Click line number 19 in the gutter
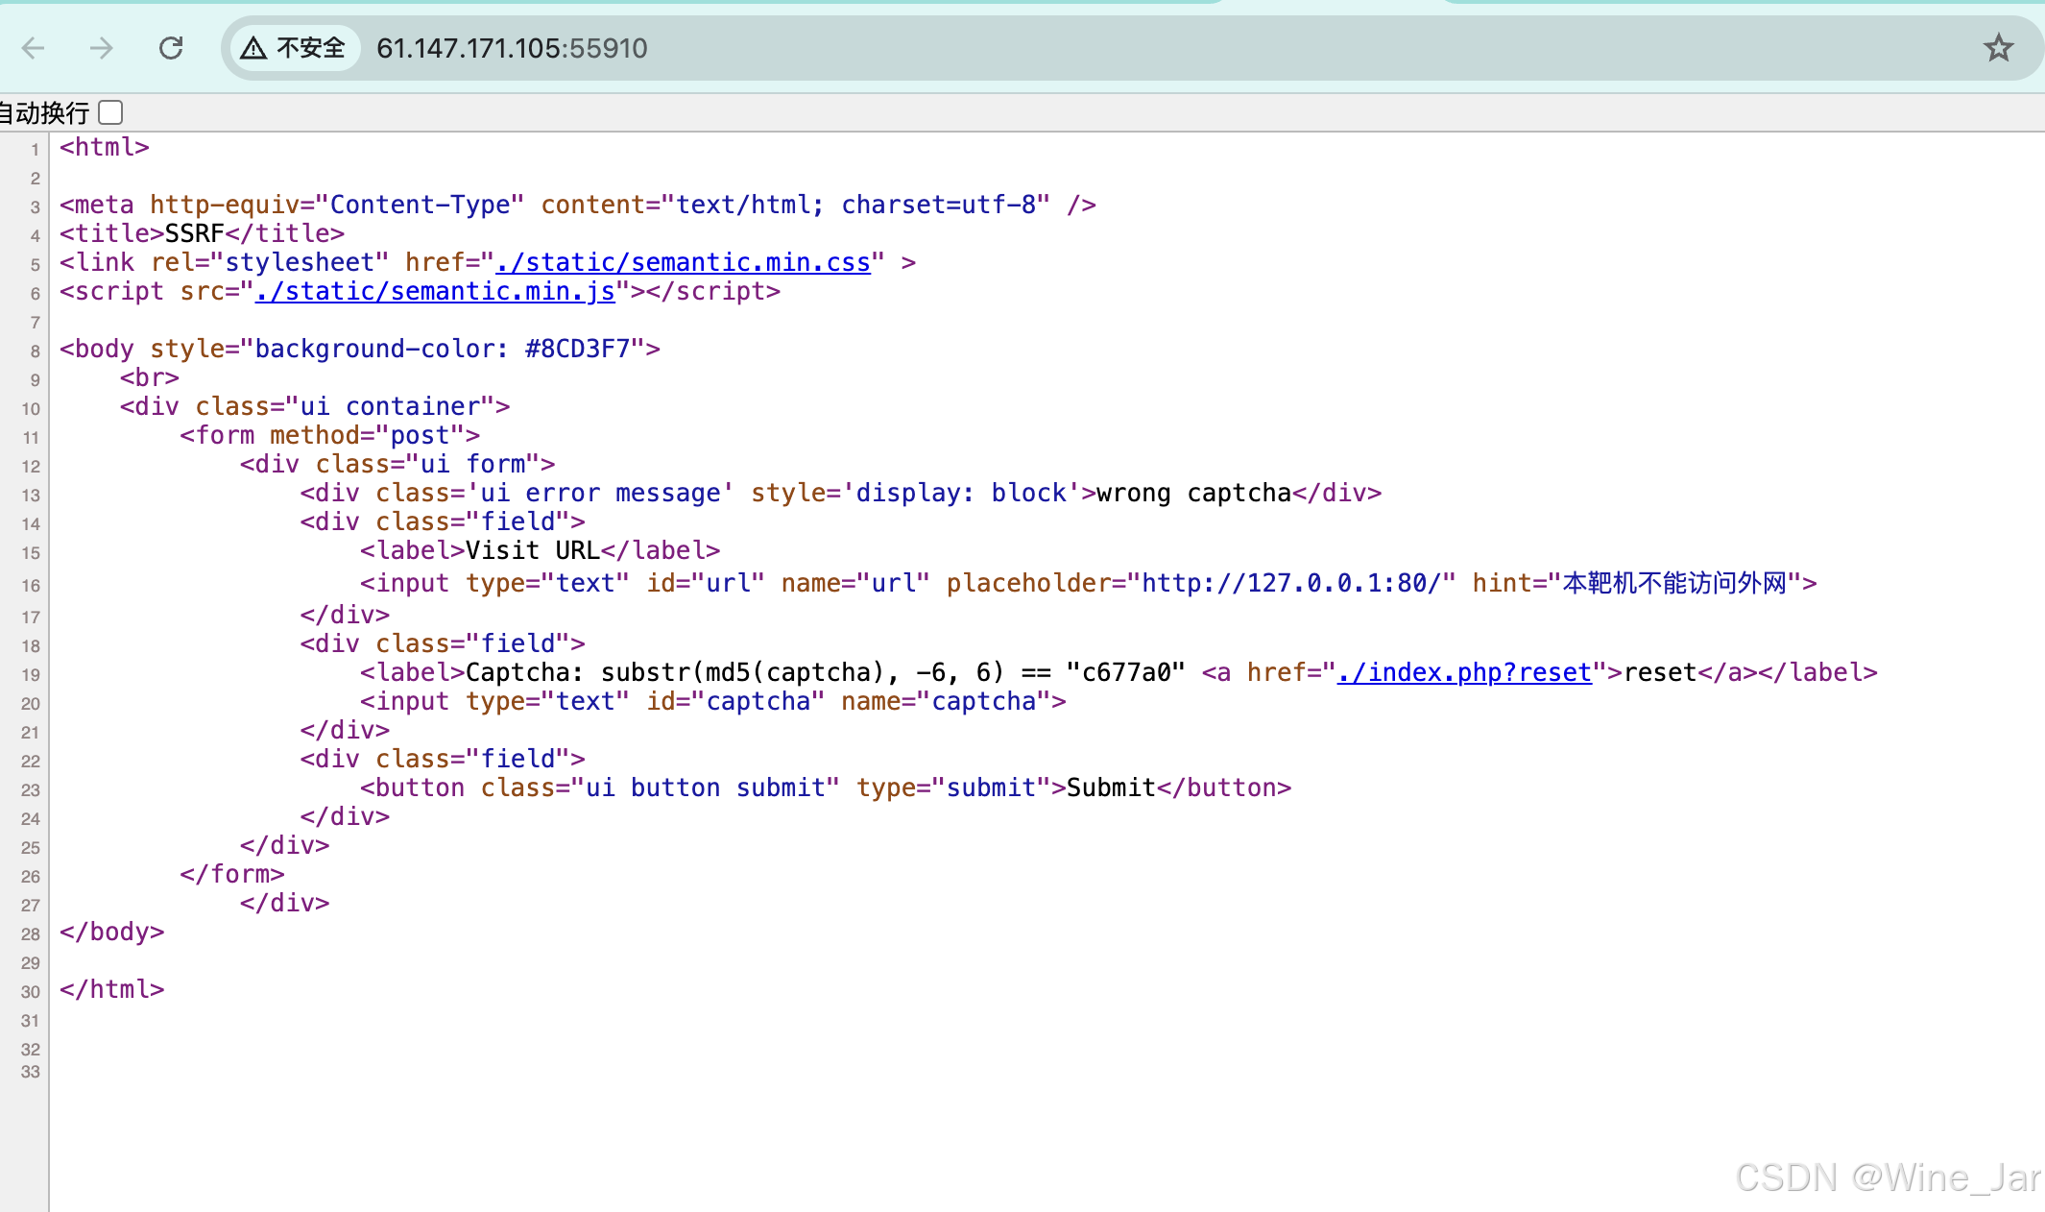Image resolution: width=2045 pixels, height=1212 pixels. pos(31,675)
